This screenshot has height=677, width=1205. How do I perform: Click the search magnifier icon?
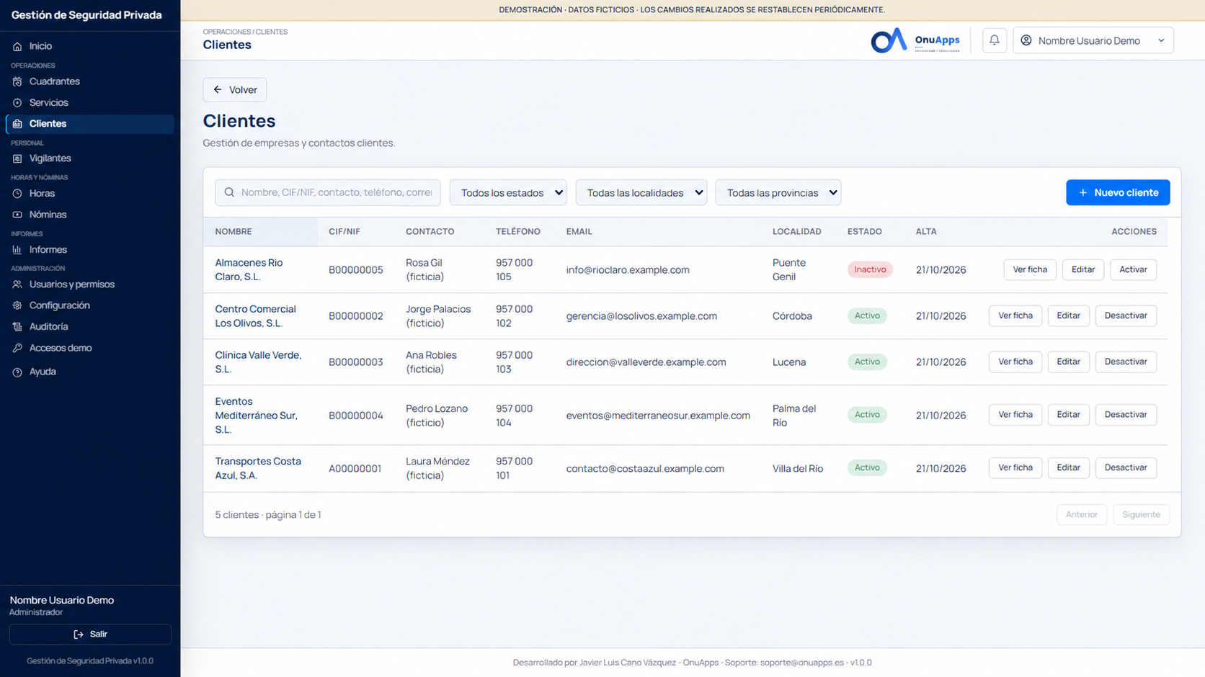(229, 192)
